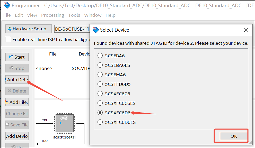Choose the 5CSXFC6D6ES device option
Image resolution: width=255 pixels, height=148 pixels.
pyautogui.click(x=100, y=122)
